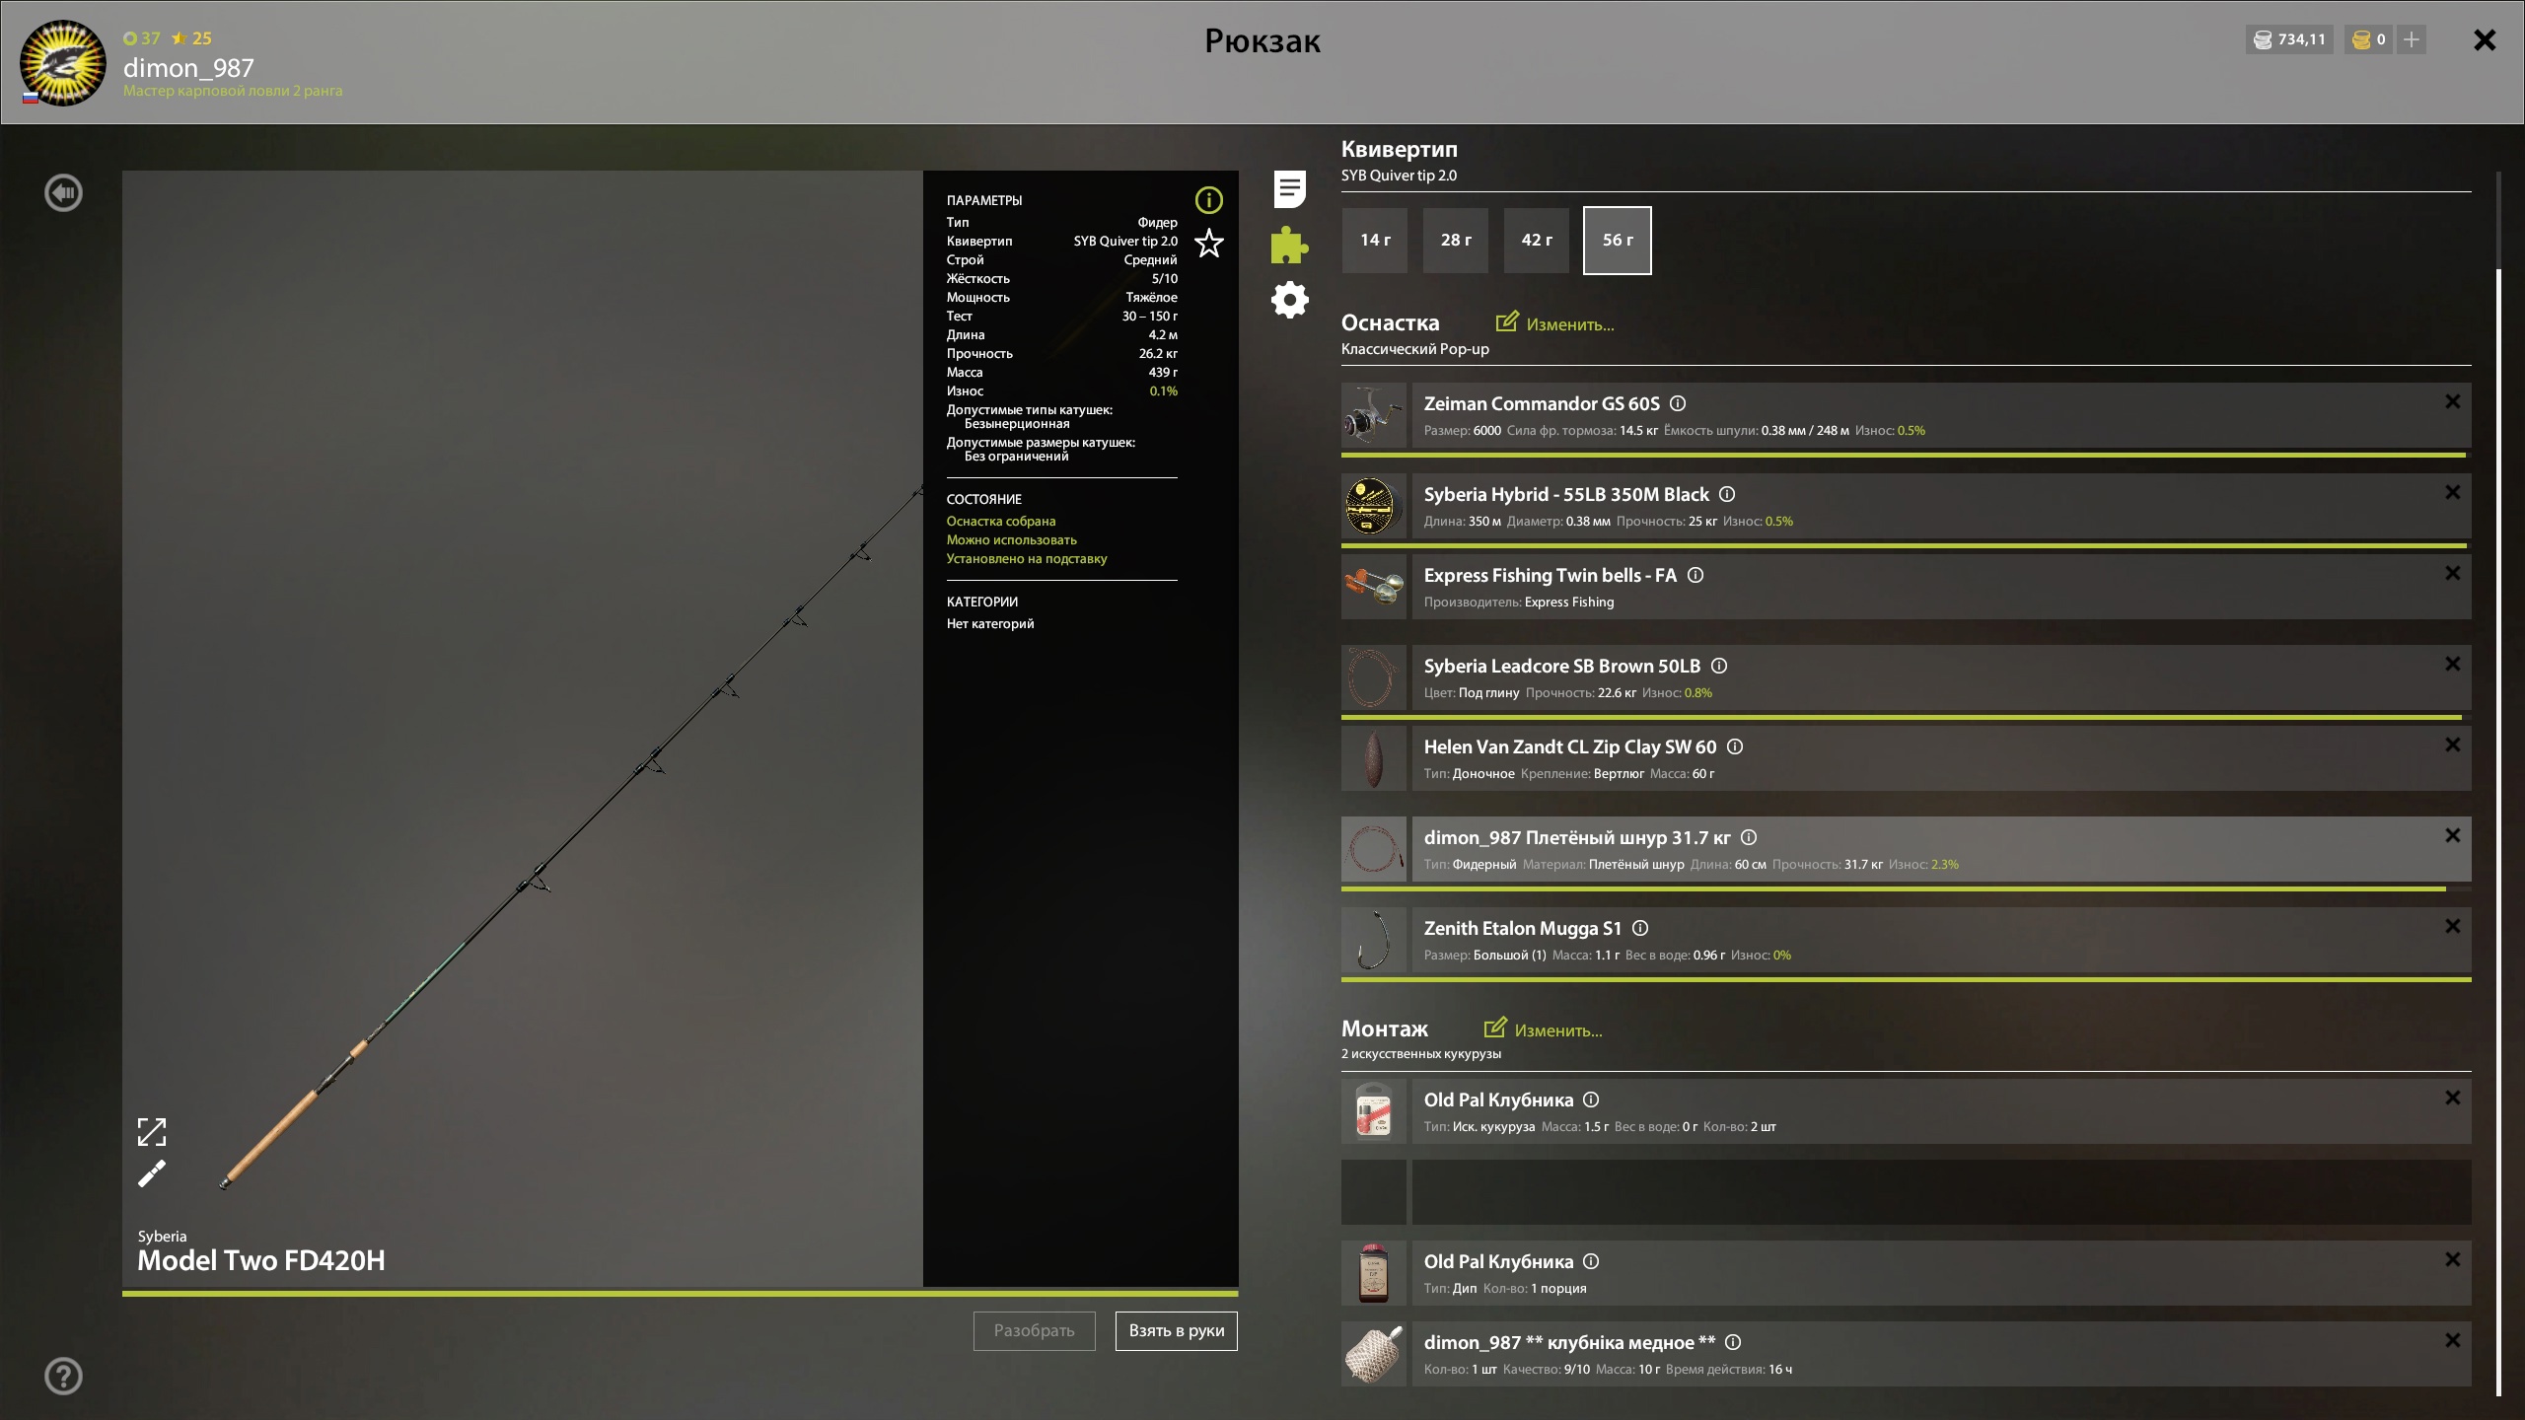This screenshot has height=1420, width=2525.
Task: Choose the 56 г quivertip option
Action: coord(1617,240)
